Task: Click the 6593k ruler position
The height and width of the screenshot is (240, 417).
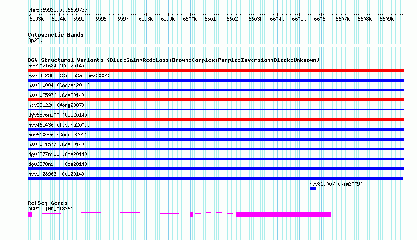Action: 37,19
